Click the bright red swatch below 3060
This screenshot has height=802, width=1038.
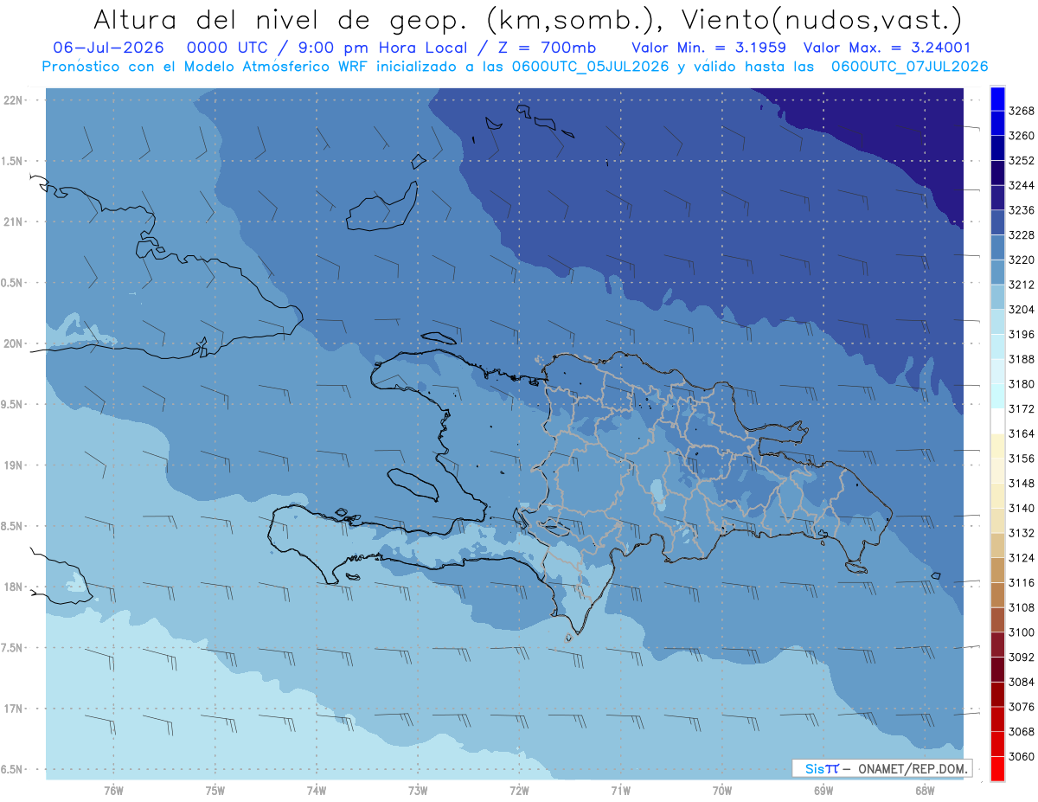(996, 768)
